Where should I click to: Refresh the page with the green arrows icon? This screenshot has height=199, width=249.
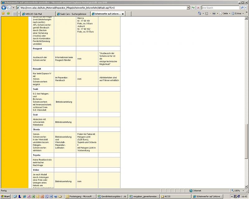pyautogui.click(x=193, y=7)
